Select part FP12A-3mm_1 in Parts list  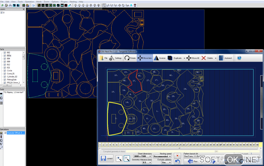[x=13, y=83]
